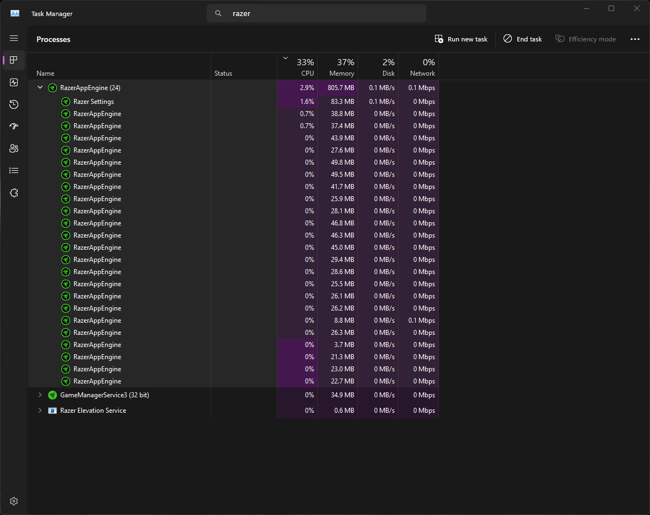Image resolution: width=650 pixels, height=515 pixels.
Task: Sort by the CPU column header
Action: [x=297, y=66]
